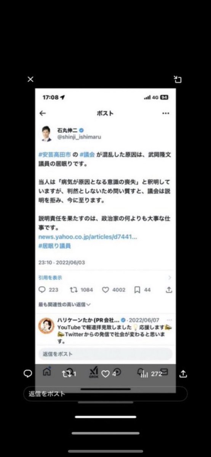Open the three-dots menu of the post header
This screenshot has height=457, width=211.
(x=166, y=113)
